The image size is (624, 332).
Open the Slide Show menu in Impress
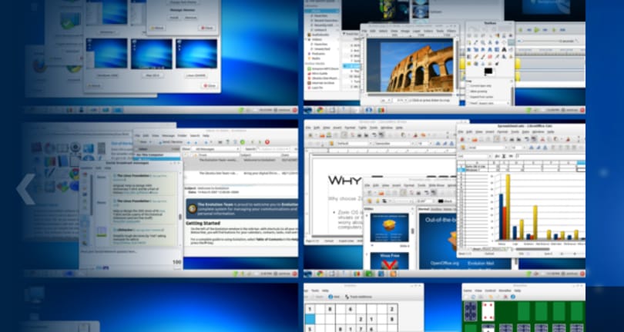pos(435,185)
